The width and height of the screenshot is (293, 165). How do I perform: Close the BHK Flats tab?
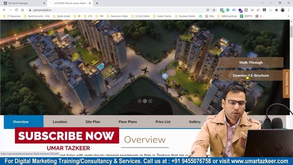90,3
